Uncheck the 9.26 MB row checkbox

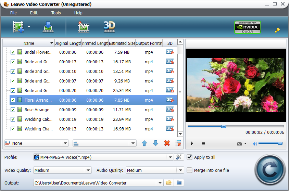click(13, 81)
